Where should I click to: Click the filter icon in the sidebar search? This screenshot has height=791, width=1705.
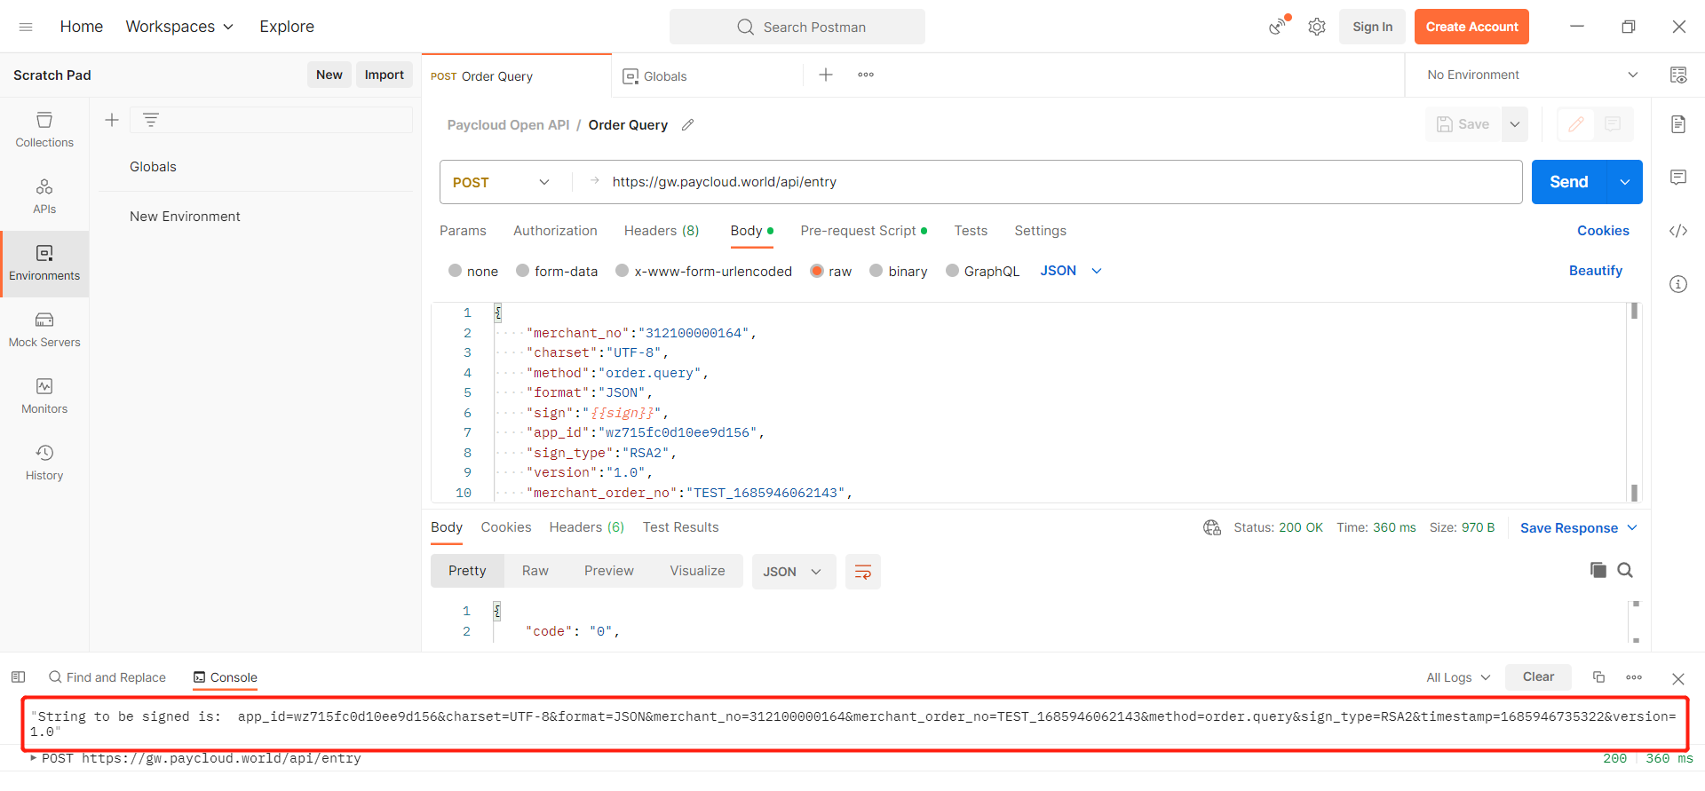(151, 120)
